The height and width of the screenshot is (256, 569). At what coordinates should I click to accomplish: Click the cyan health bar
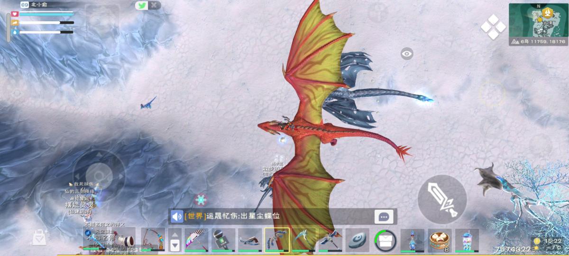tap(46, 14)
